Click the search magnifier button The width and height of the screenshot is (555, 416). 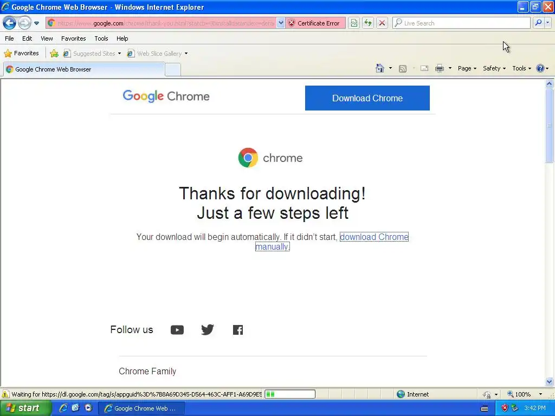click(538, 23)
